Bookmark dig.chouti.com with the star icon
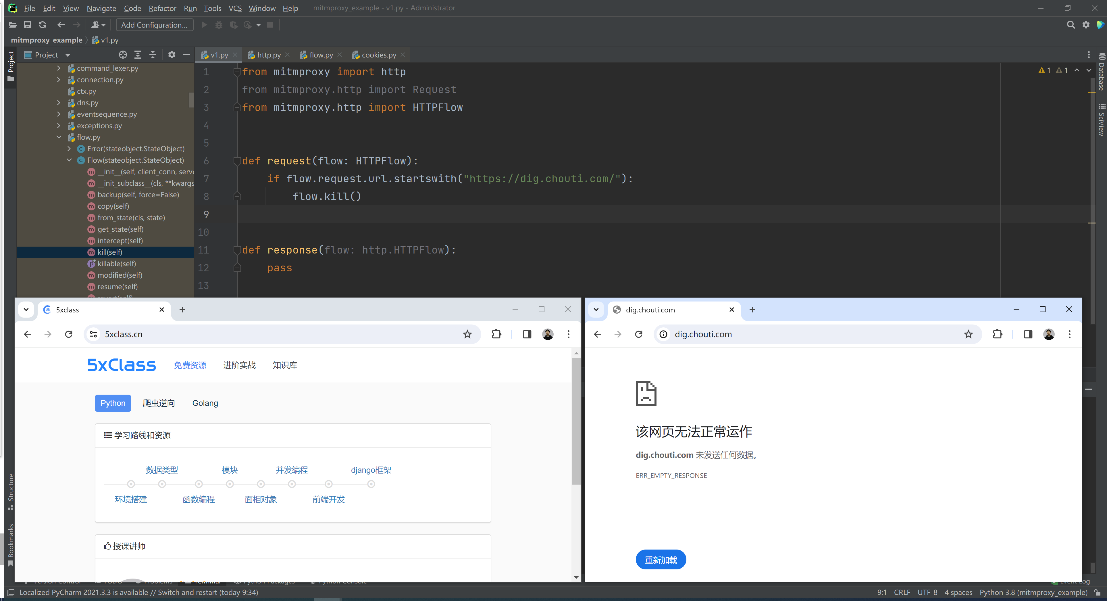The width and height of the screenshot is (1107, 601). pyautogui.click(x=968, y=334)
